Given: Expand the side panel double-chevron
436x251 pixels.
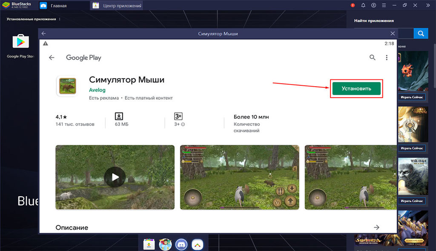Looking at the screenshot, I should (428, 5).
